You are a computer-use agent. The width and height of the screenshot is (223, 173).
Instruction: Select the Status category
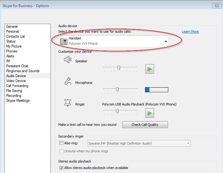click(x=11, y=41)
